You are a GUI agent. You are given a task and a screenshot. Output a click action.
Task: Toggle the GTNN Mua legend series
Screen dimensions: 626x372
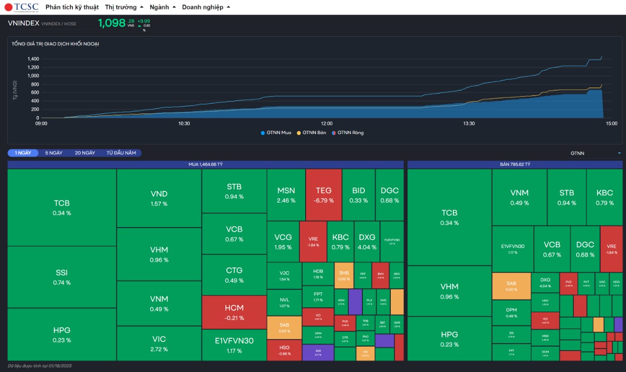tap(276, 133)
